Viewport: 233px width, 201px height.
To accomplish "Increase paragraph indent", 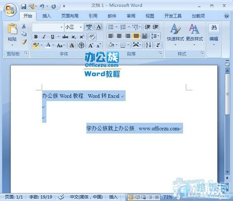I will pos(155,27).
